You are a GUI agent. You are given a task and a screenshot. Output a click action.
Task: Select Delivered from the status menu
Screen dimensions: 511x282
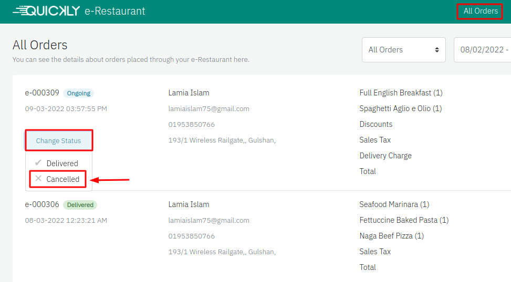(62, 164)
